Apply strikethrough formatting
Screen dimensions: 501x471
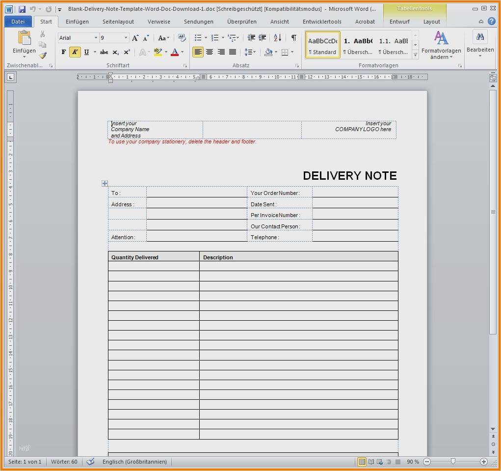pos(104,52)
